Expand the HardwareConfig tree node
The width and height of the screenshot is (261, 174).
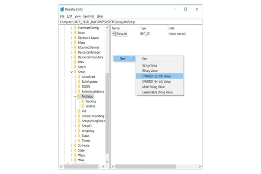click(x=72, y=28)
